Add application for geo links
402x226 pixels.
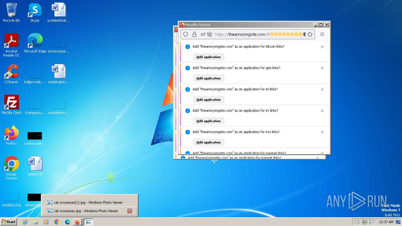click(209, 78)
